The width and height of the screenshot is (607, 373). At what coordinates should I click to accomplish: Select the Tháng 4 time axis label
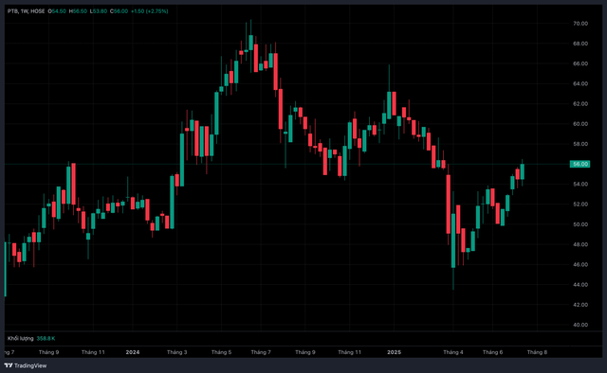453,352
